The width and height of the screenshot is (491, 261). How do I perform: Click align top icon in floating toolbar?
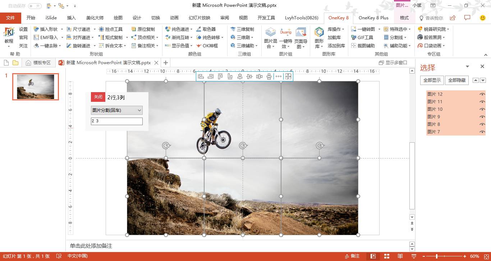click(220, 76)
